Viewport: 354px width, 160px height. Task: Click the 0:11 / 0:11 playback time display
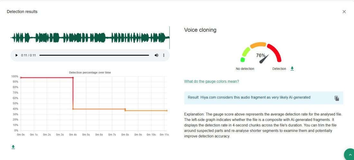(28, 55)
